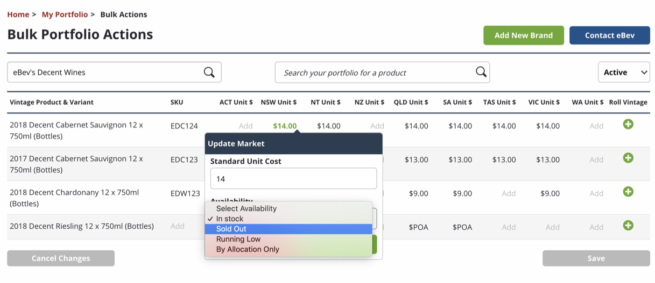This screenshot has height=283, width=655.
Task: Click the Add New Brand button
Action: (523, 35)
